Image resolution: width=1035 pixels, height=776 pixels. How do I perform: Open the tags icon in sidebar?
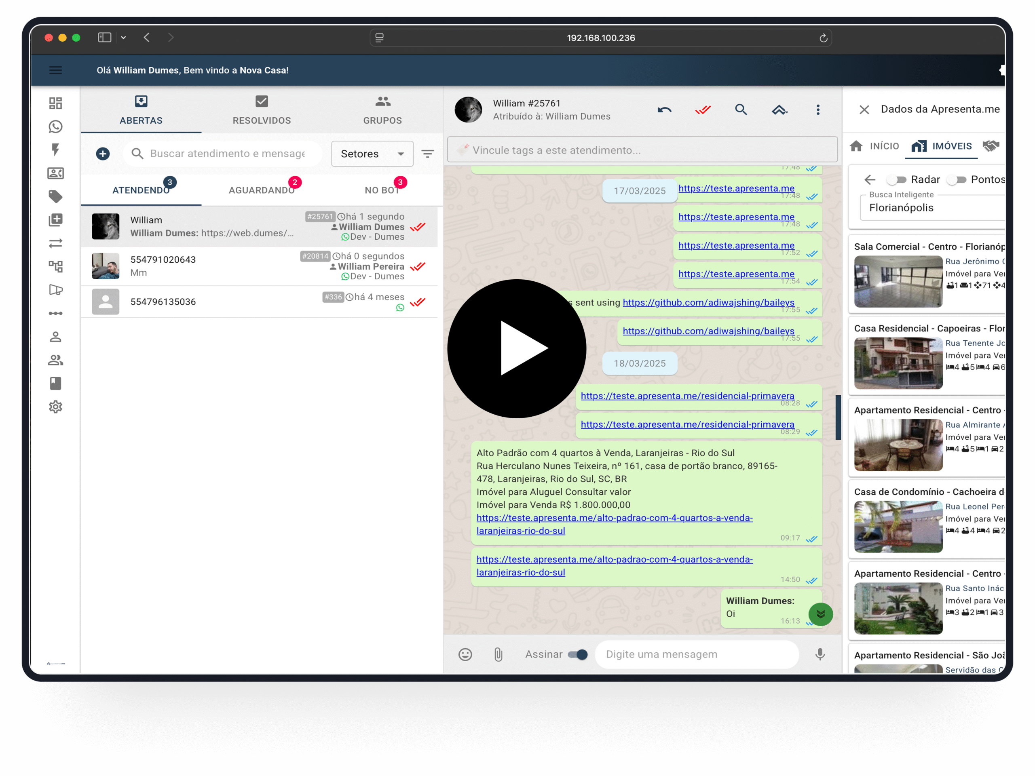(x=55, y=196)
